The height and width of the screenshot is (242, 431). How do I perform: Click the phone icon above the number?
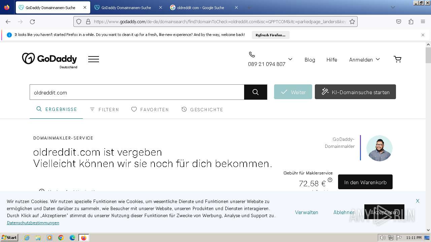pyautogui.click(x=252, y=54)
